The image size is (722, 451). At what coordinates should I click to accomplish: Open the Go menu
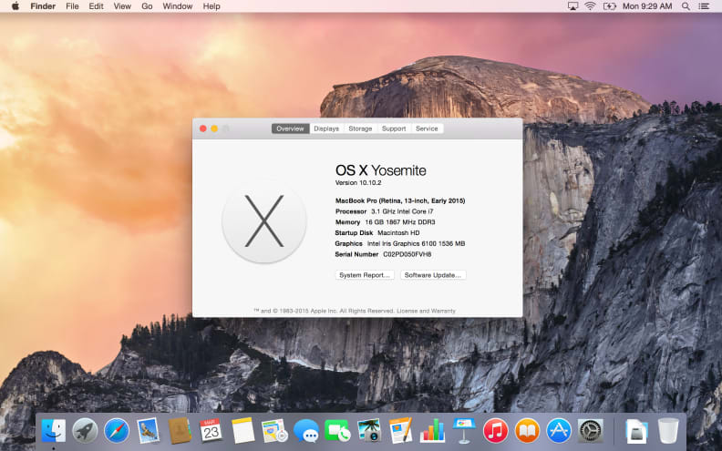[147, 6]
